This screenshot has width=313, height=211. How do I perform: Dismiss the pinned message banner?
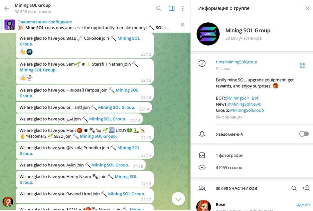click(183, 25)
